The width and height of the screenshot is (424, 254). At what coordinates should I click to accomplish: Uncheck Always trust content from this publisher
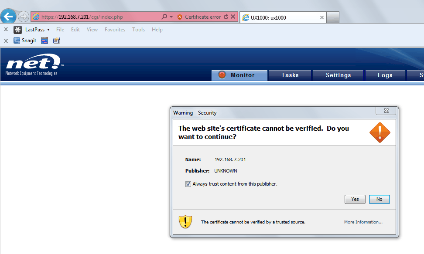point(188,184)
